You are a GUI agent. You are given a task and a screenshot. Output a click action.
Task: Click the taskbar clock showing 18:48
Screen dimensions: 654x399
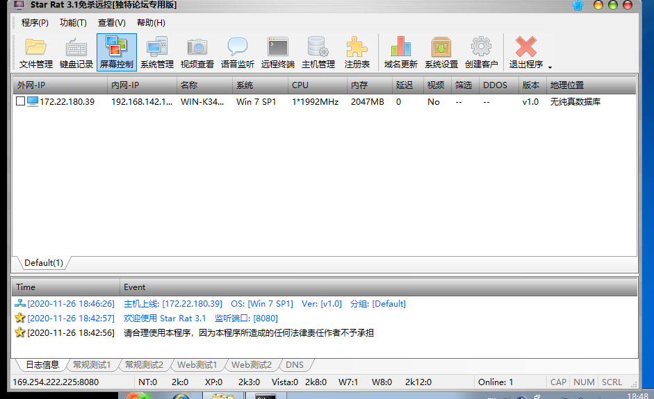[x=638, y=396]
